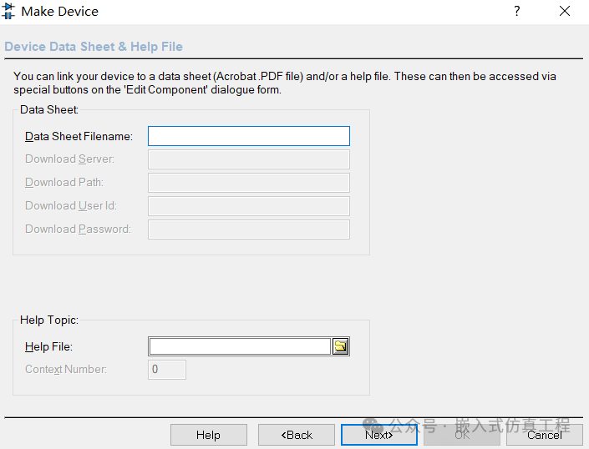This screenshot has height=449, width=589.
Task: Click the Context Number field
Action: [x=167, y=370]
